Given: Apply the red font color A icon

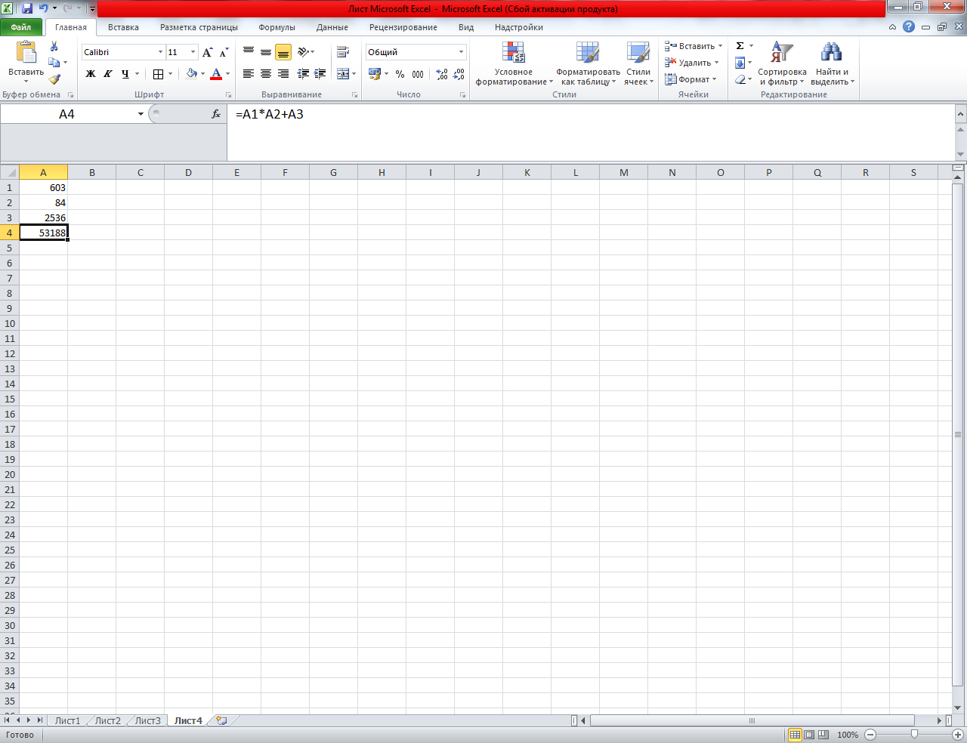Looking at the screenshot, I should tap(217, 74).
